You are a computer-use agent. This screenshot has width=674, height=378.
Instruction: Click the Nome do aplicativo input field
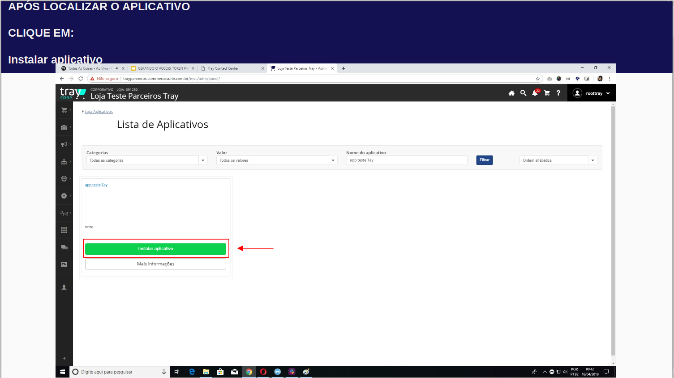click(407, 160)
